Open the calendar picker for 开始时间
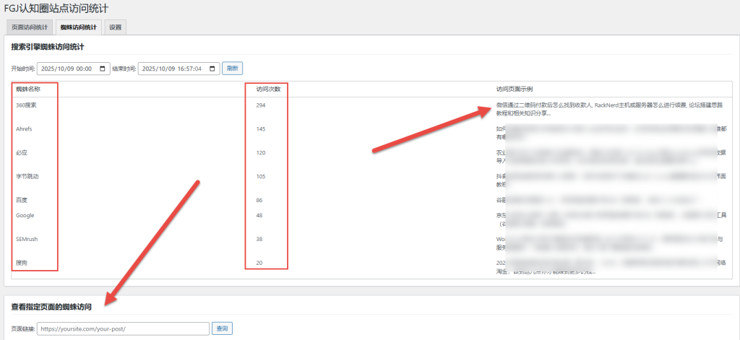The image size is (740, 340). point(103,69)
